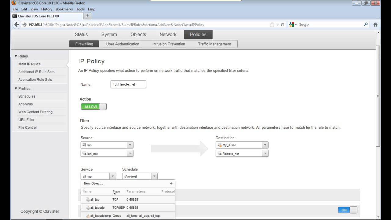The height and width of the screenshot is (220, 391).
Task: Click the site identity globe icon
Action: [24, 25]
